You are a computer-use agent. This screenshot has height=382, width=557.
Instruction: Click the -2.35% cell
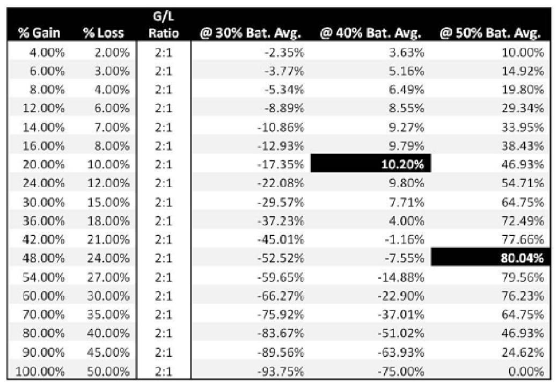tap(284, 53)
